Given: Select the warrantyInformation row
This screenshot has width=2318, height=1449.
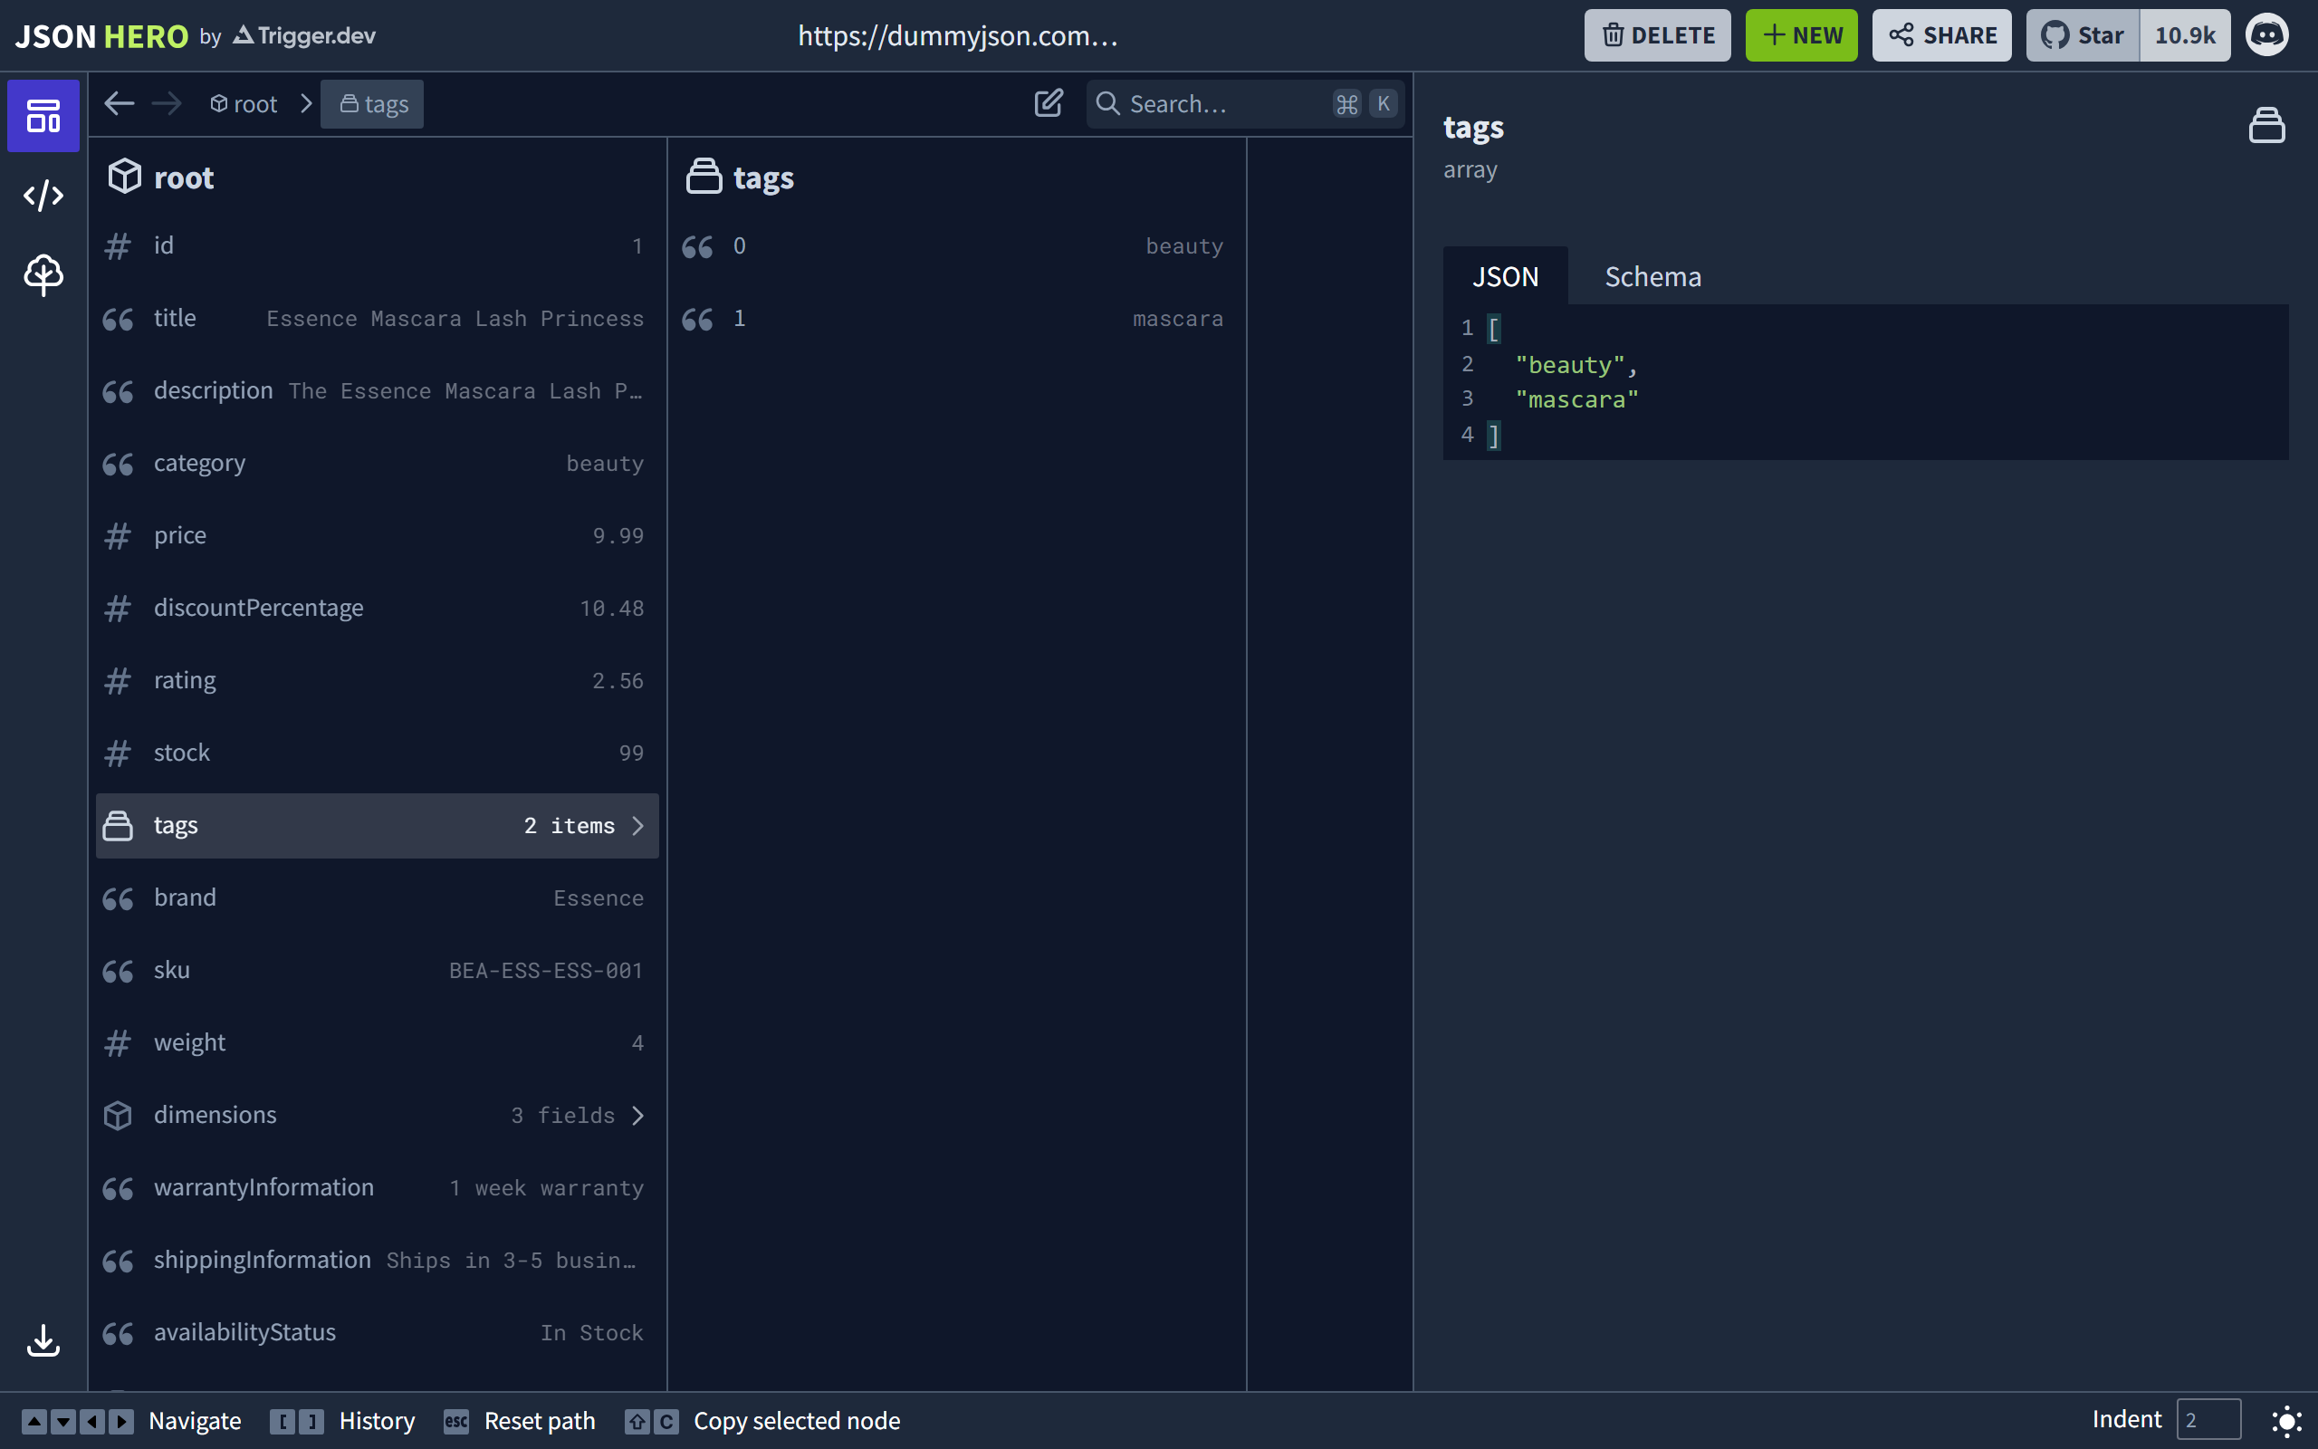Looking at the screenshot, I should 378,1187.
